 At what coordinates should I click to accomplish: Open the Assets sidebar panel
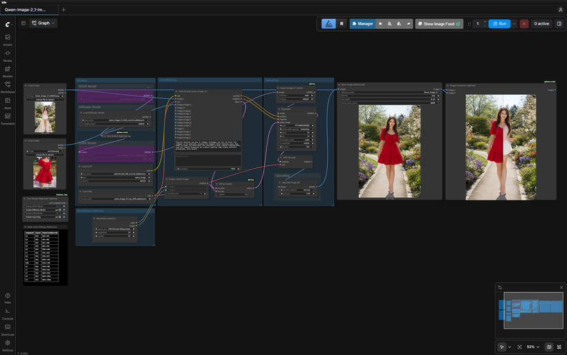point(8,39)
